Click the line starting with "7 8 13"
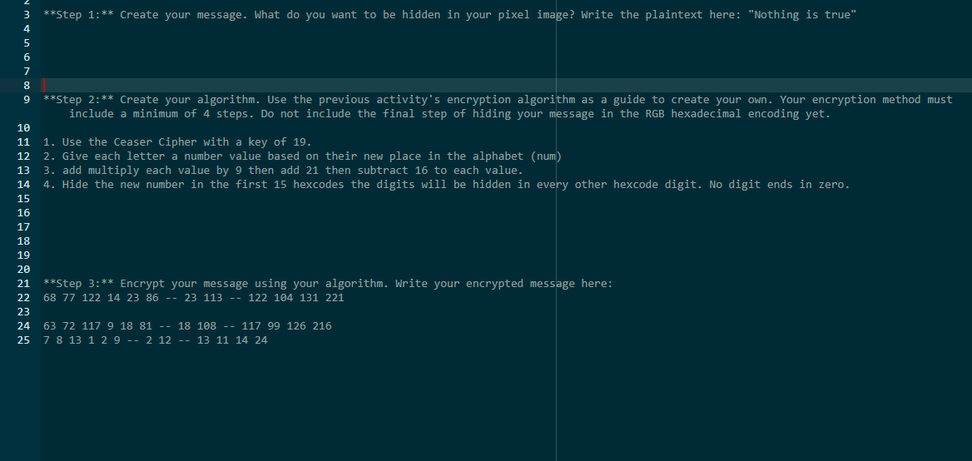972x461 pixels. click(x=155, y=340)
